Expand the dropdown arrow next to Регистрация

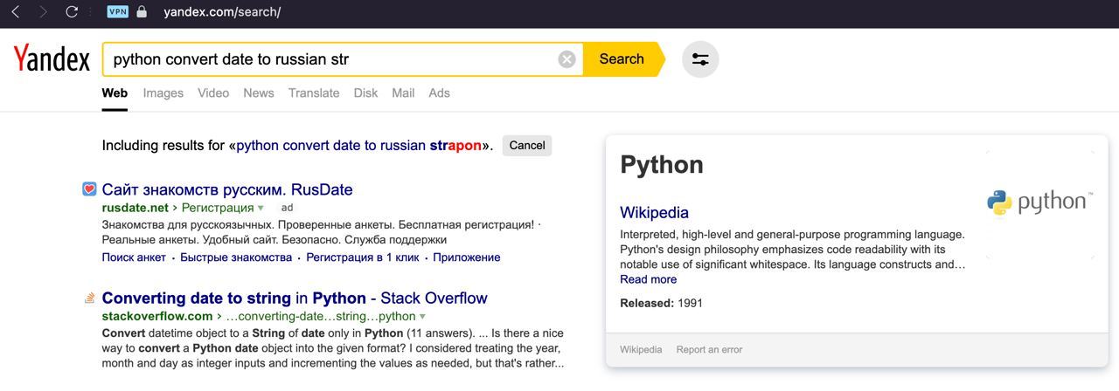tap(261, 208)
